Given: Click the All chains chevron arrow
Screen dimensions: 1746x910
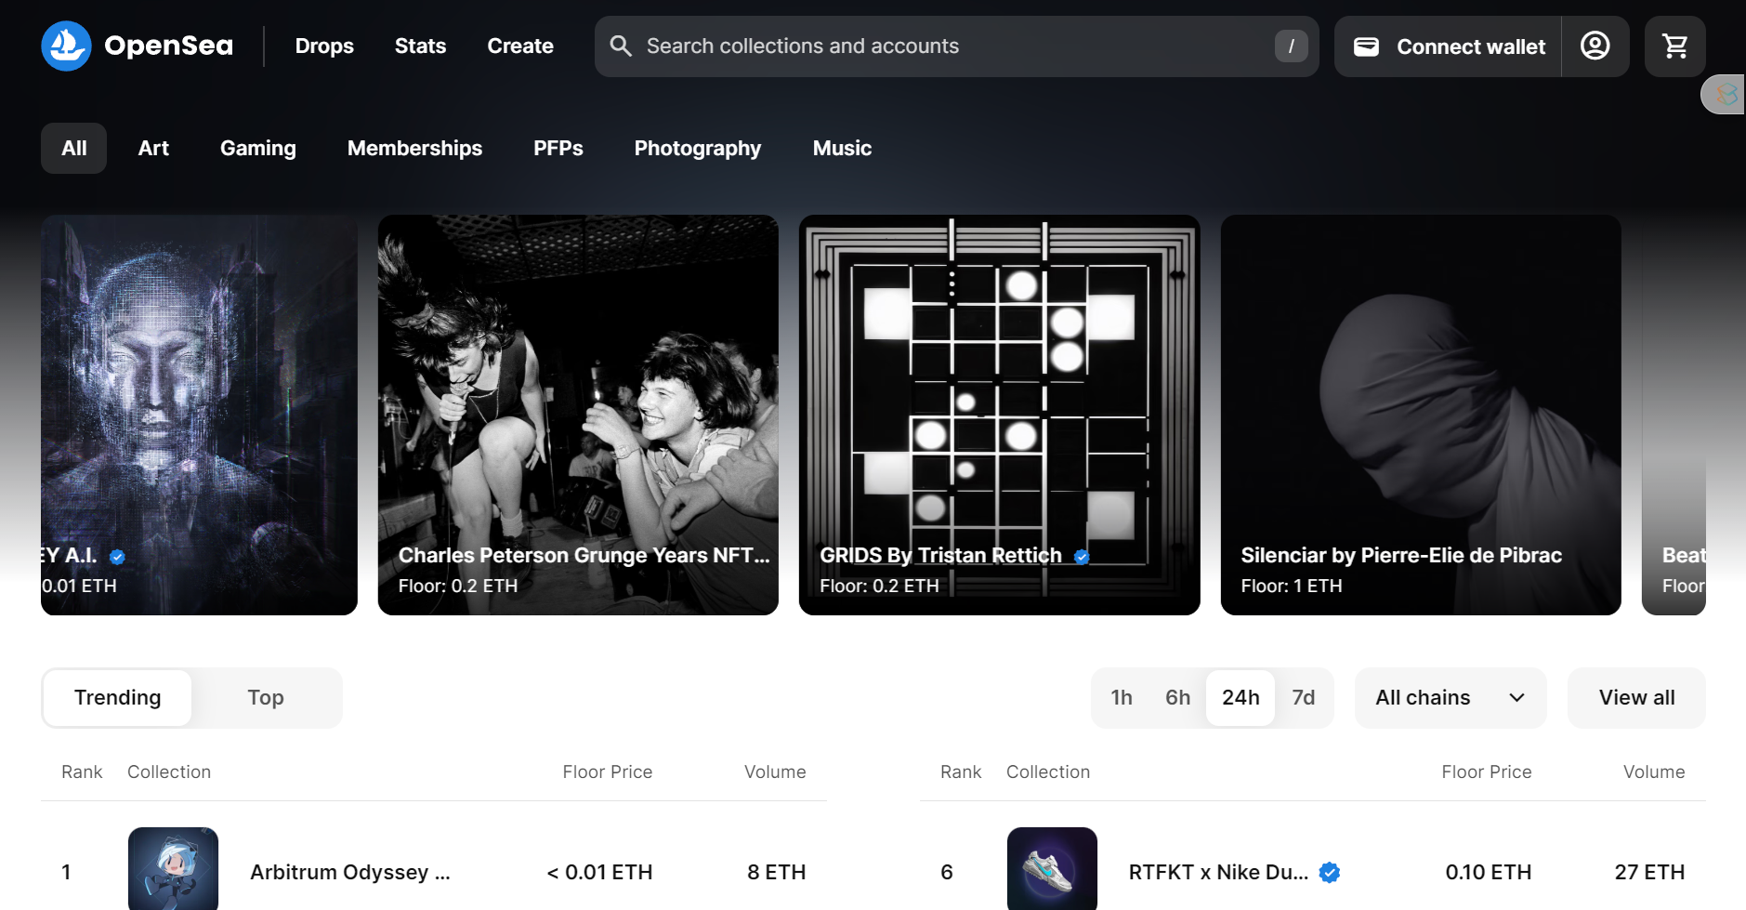Looking at the screenshot, I should [x=1516, y=698].
